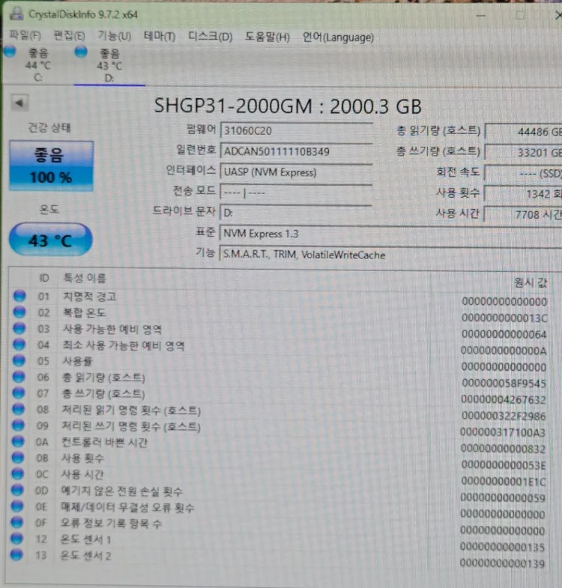Screen dimensions: 562x588
Task: Click status orb for 0F 오류 정보 기록 항목 수
Action: [17, 522]
